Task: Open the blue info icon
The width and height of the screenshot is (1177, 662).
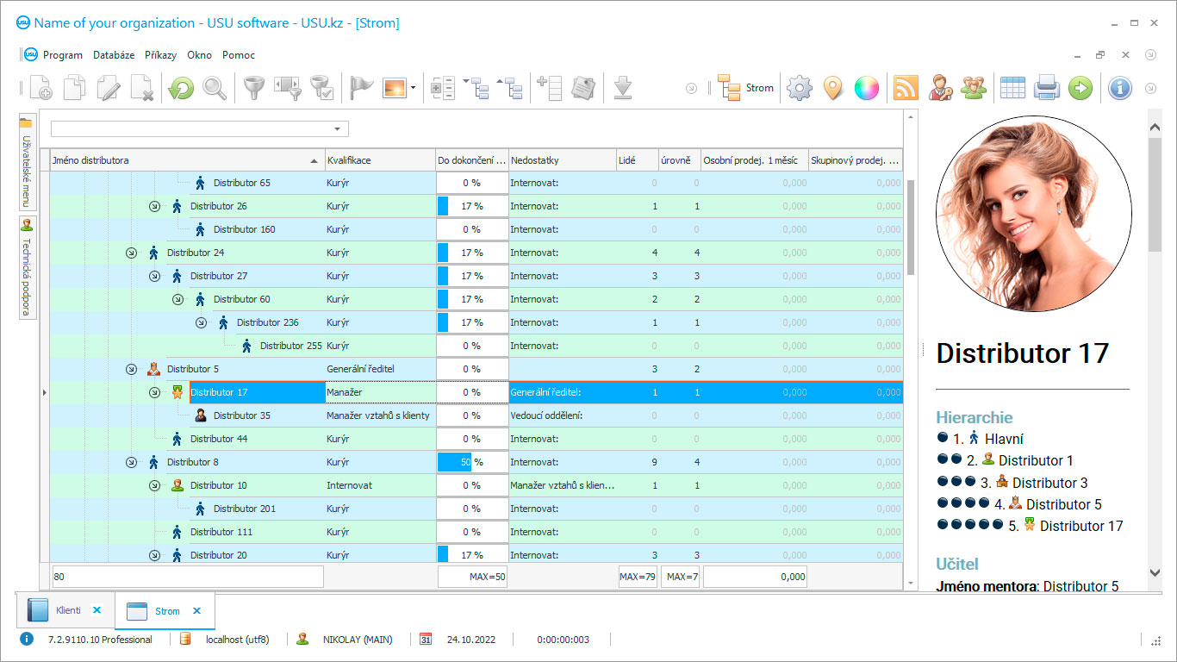Action: 1119,88
